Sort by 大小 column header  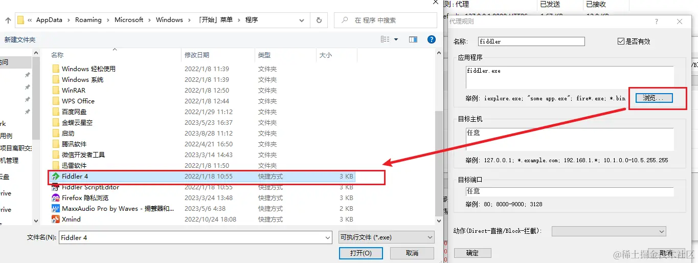(325, 55)
